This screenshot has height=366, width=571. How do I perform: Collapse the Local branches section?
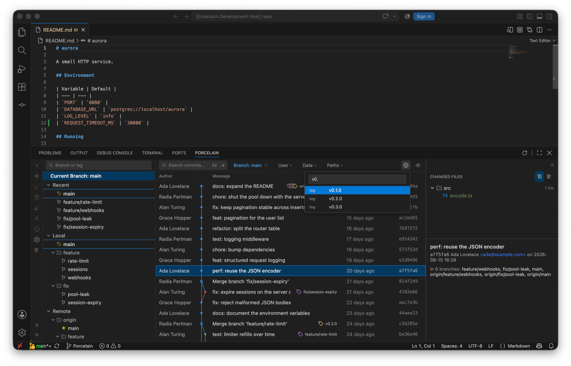pos(49,236)
